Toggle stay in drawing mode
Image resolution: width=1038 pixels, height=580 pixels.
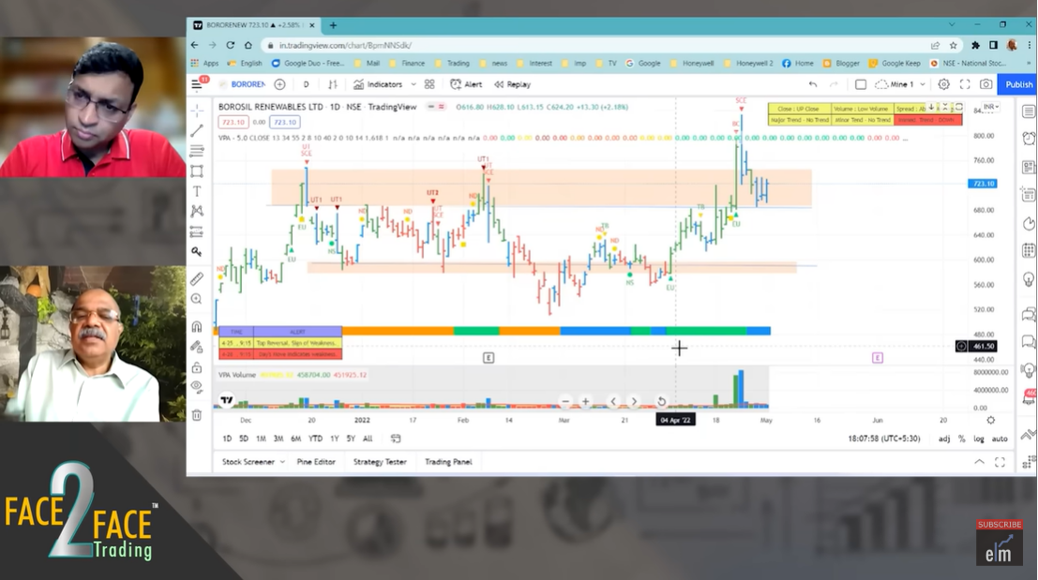tap(197, 347)
